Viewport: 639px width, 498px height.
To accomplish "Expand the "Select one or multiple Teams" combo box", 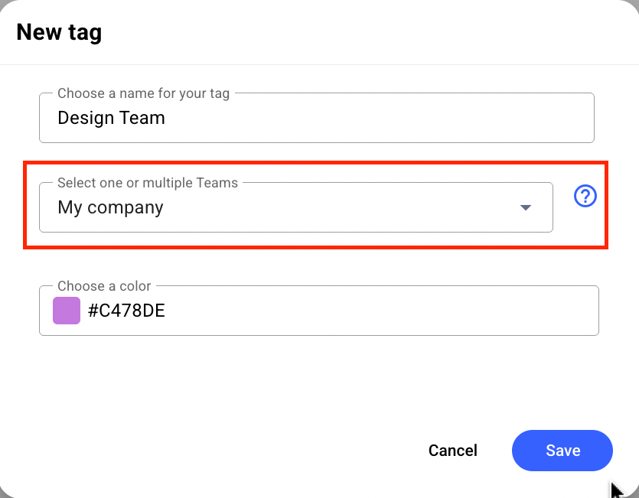I will click(x=296, y=207).
